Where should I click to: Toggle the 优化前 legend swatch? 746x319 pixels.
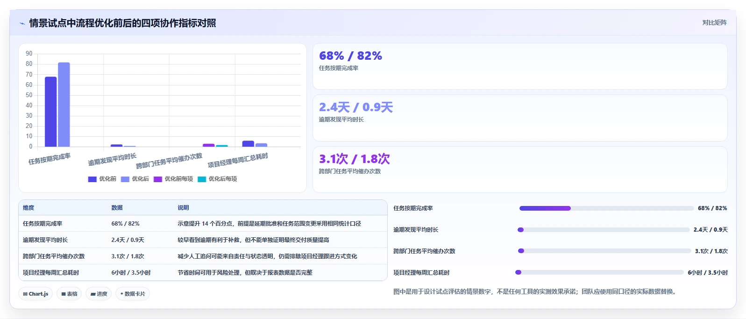92,179
